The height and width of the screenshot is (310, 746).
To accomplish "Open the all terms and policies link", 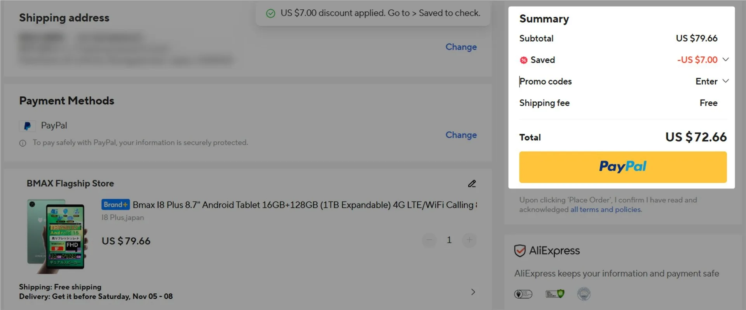I will (605, 210).
